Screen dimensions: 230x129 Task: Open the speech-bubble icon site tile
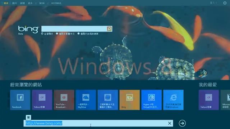point(108,100)
